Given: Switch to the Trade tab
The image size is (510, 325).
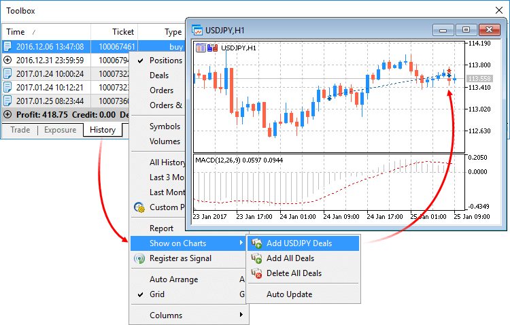Looking at the screenshot, I should pyautogui.click(x=20, y=130).
